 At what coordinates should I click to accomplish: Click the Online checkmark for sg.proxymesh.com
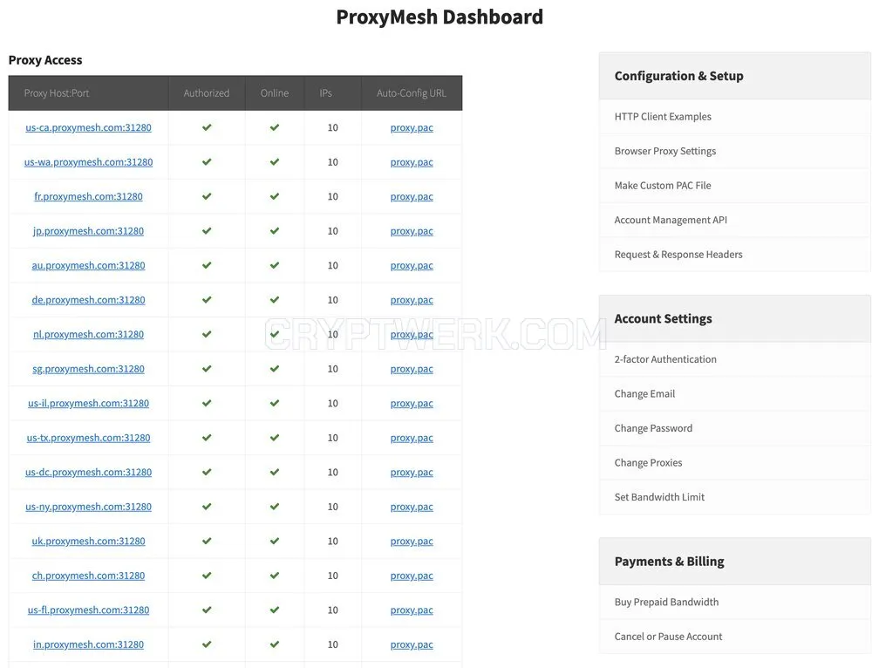(x=275, y=369)
